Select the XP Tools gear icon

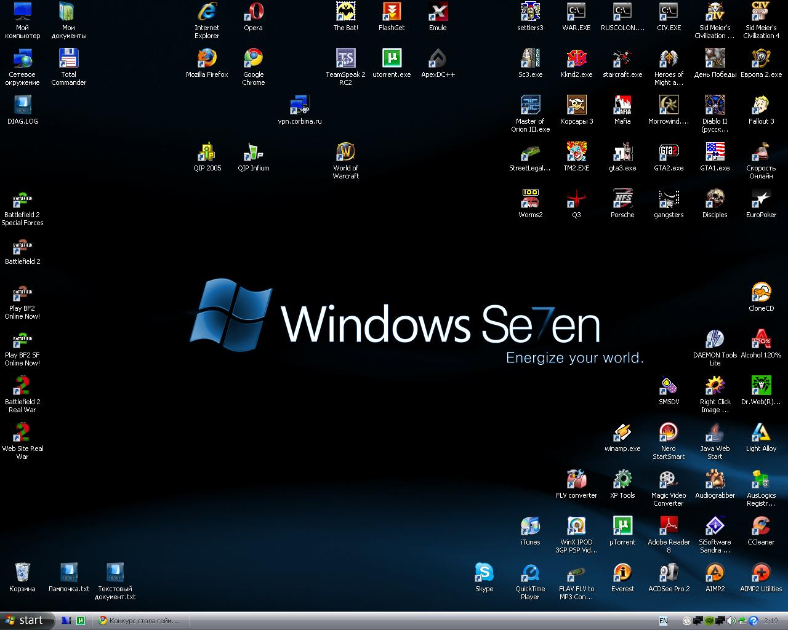pyautogui.click(x=622, y=479)
